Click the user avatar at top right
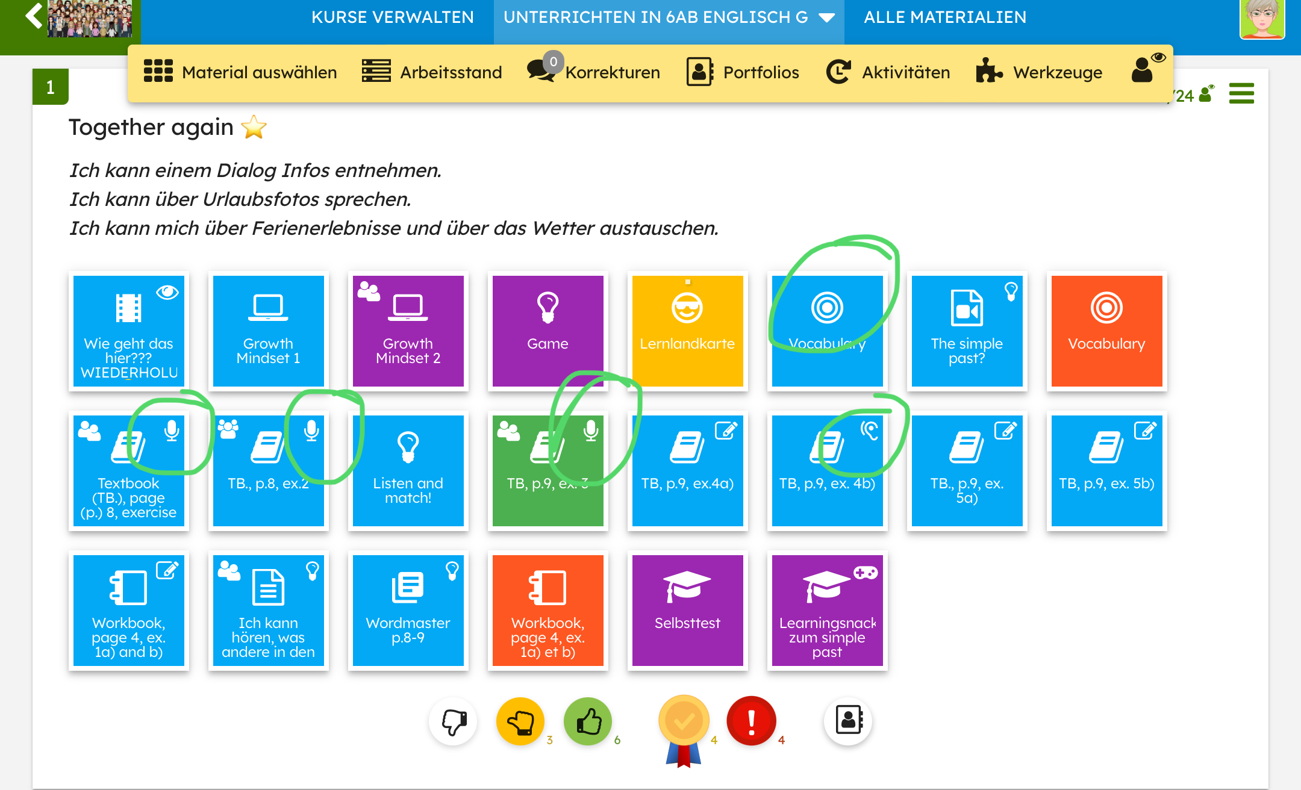The image size is (1301, 790). 1262,19
